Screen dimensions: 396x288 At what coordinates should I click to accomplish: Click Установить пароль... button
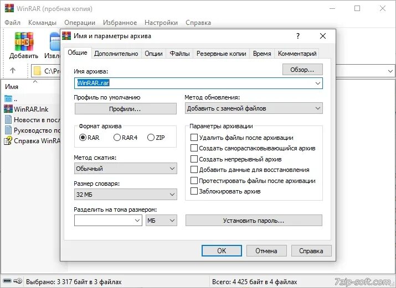254,221
